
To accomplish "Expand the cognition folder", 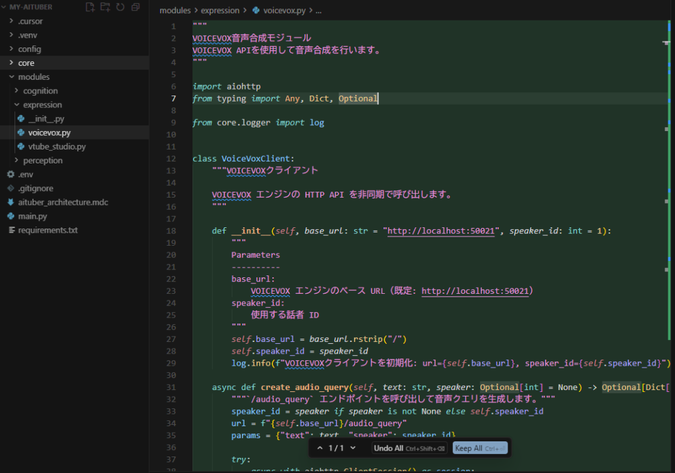I will tap(40, 91).
